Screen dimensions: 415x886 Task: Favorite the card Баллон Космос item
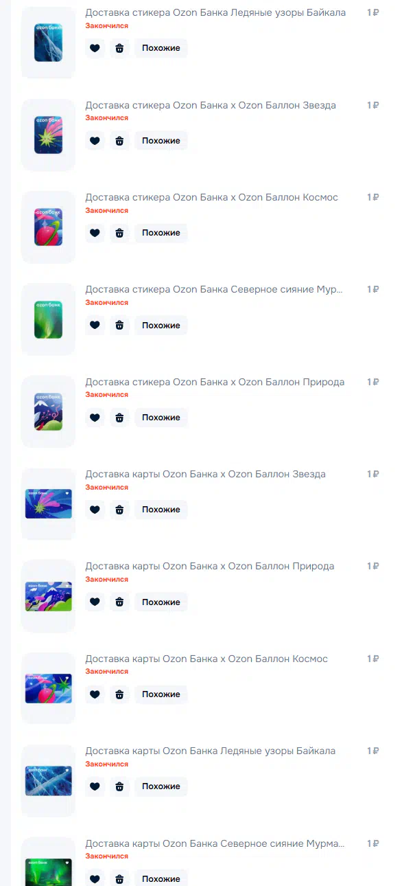coord(95,694)
